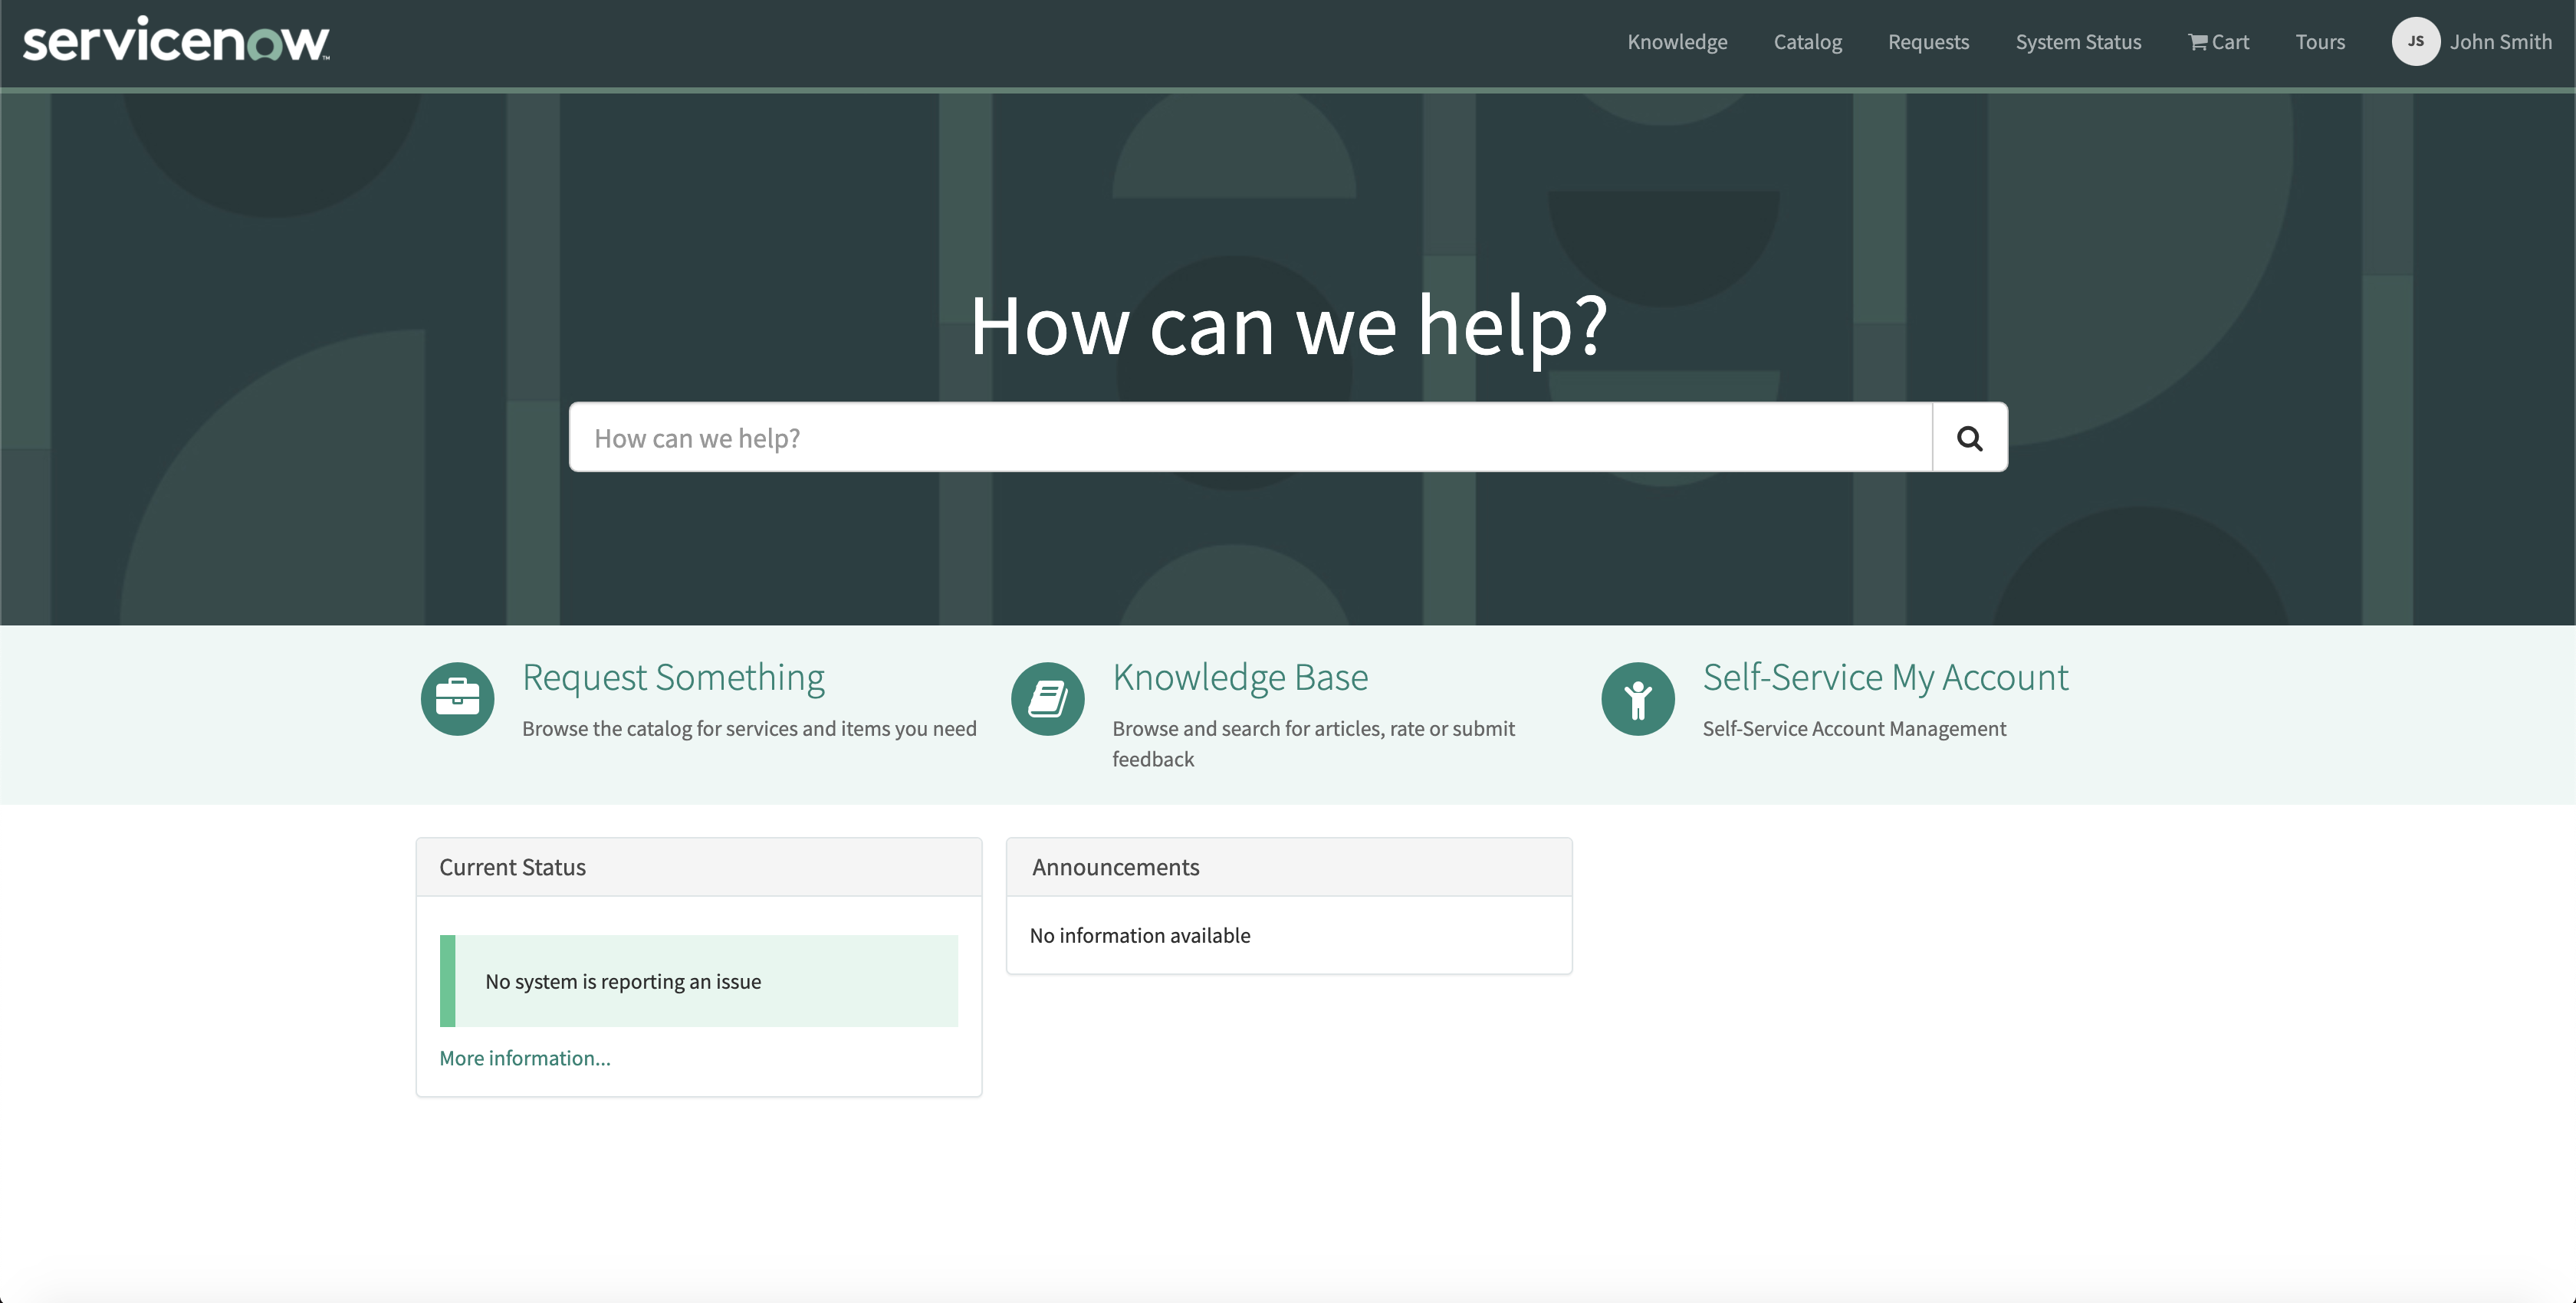This screenshot has width=2576, height=1303.
Task: Go to Catalog in the header
Action: pos(1807,42)
